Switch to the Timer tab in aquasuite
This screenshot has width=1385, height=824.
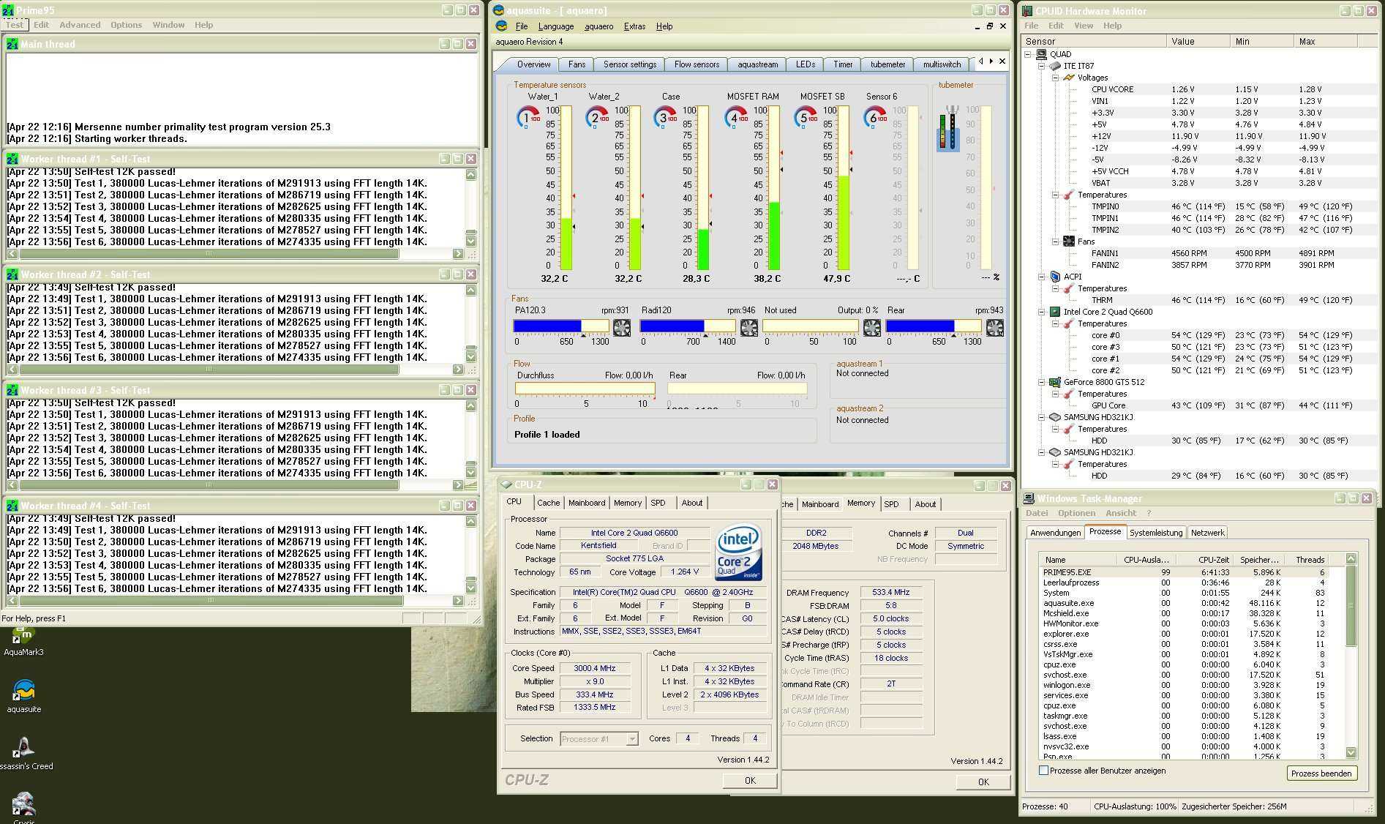tap(842, 64)
